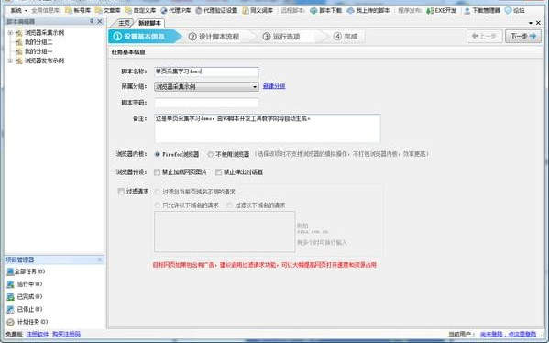Click the 全部任务 icon
Screen dimensions: 549x343
(10, 271)
